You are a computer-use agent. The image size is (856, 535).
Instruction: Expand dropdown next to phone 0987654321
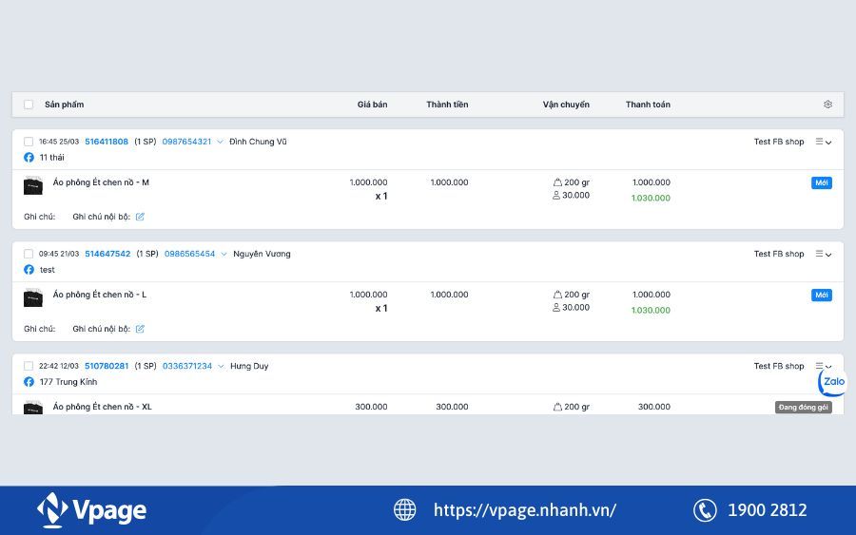pos(221,142)
